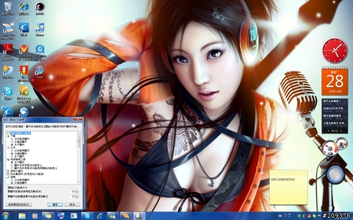Select third radio option under the Documents item
353x220 pixels.
pos(12,156)
